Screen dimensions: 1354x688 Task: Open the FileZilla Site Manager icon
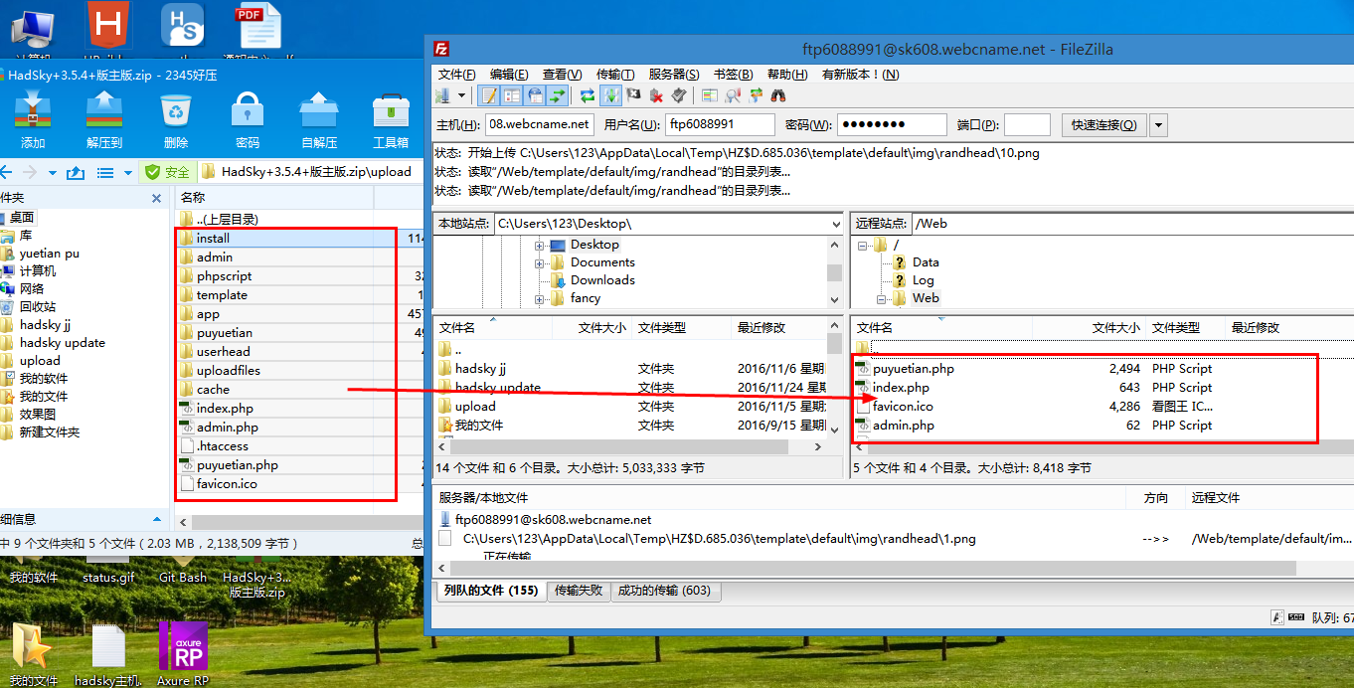(443, 95)
